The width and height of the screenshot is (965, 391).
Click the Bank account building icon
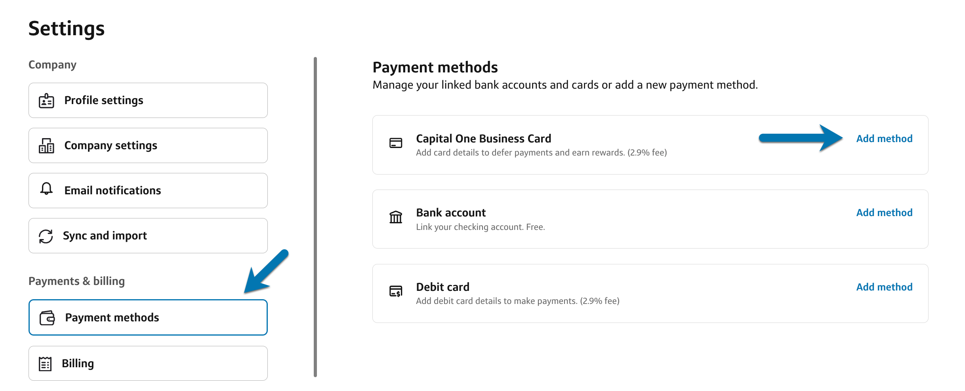(396, 217)
